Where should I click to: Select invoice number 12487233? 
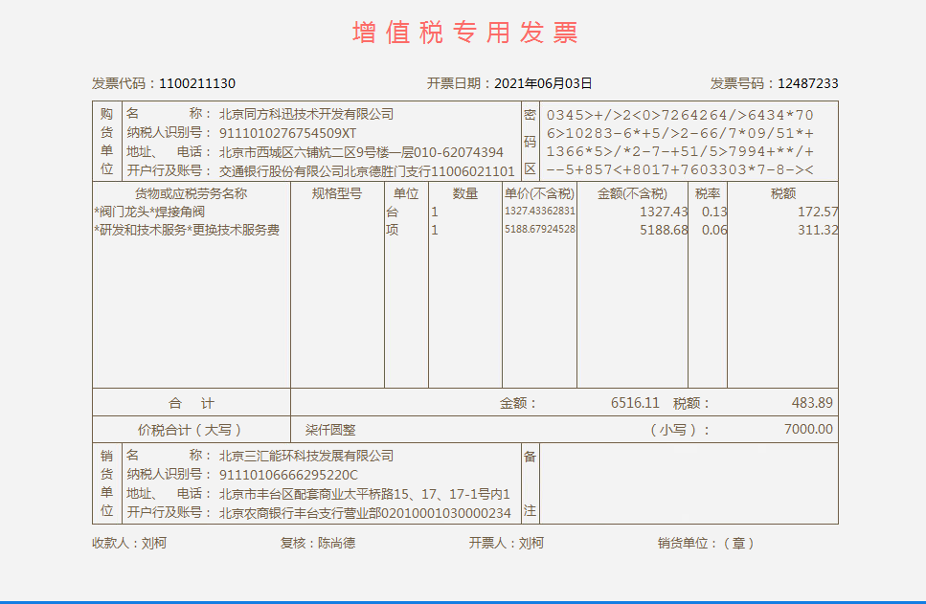[808, 83]
